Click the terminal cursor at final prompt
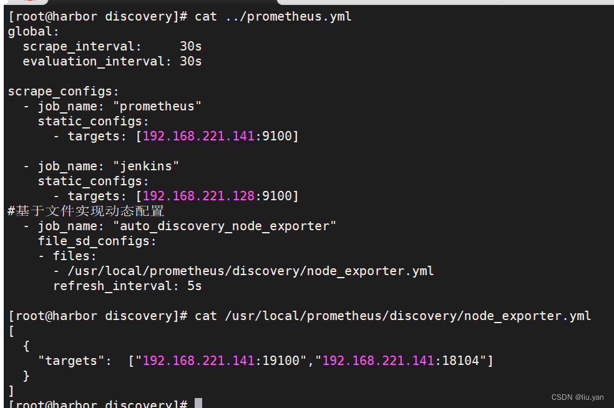This screenshot has height=408, width=614. [198, 403]
